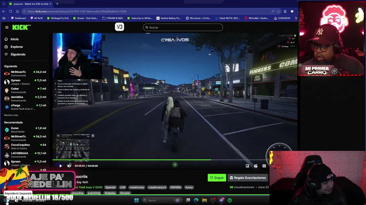Screen dimensions: 366x205
Task: Click the KICK logo
Action: pos(22,27)
